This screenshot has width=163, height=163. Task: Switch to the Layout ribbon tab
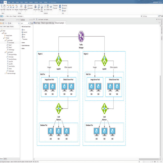point(13,2)
